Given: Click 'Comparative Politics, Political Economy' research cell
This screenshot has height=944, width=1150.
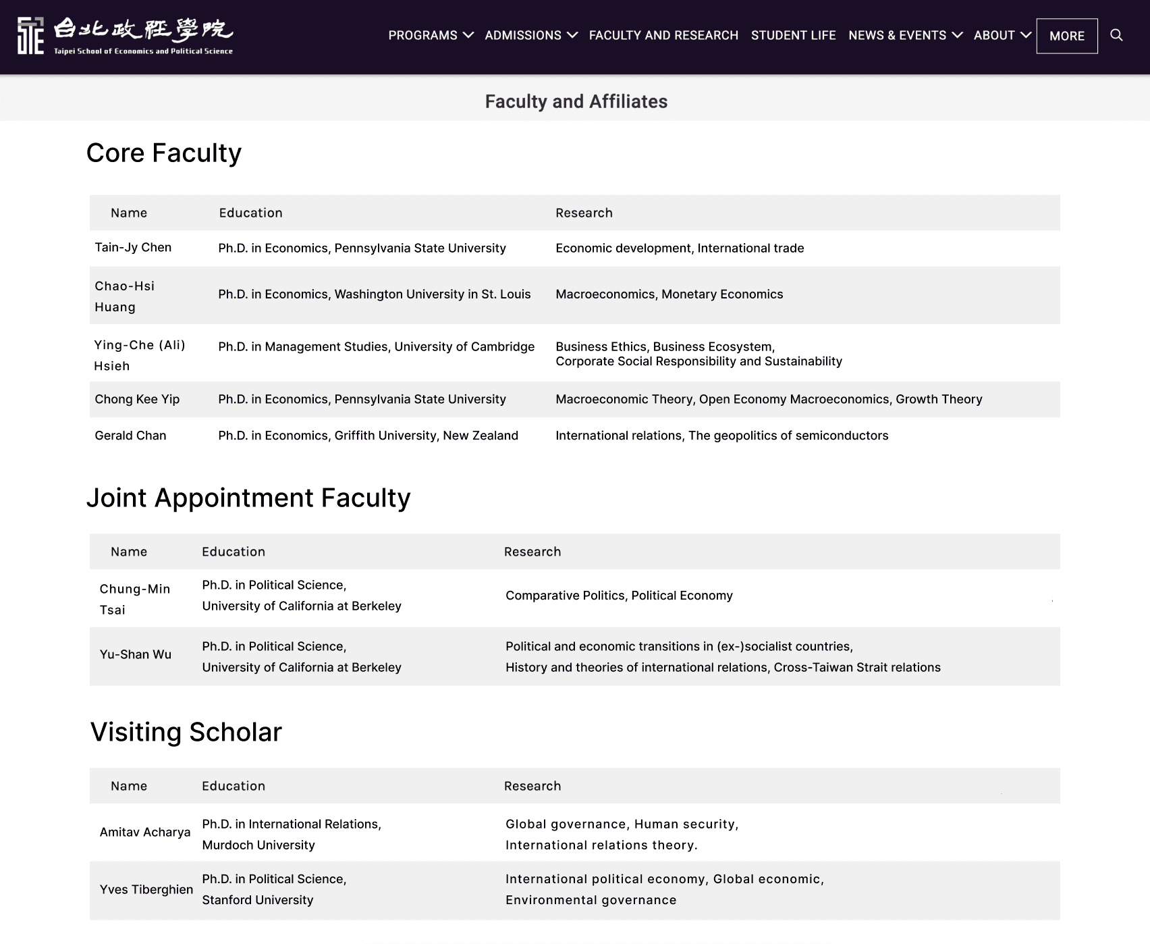Looking at the screenshot, I should pos(619,596).
